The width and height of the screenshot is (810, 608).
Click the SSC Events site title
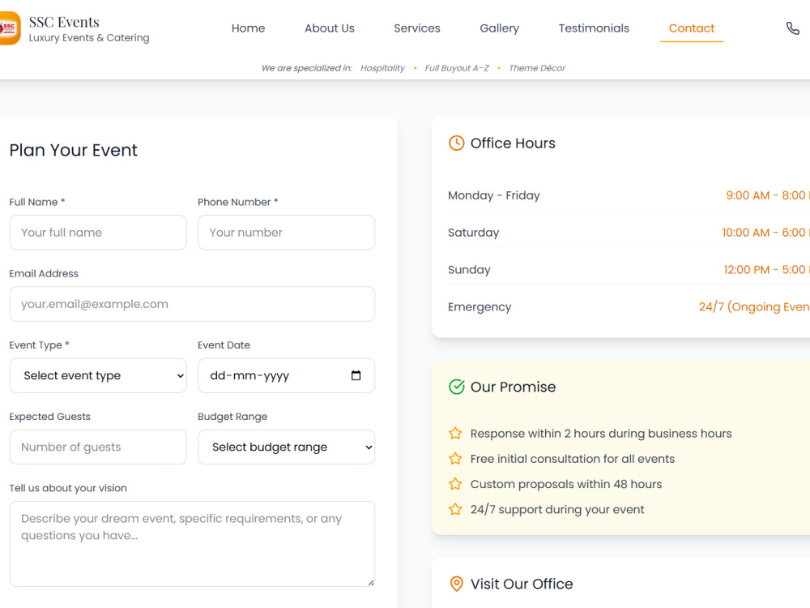click(64, 22)
